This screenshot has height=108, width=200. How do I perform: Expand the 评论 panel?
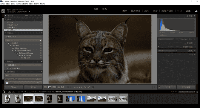(x=195, y=54)
